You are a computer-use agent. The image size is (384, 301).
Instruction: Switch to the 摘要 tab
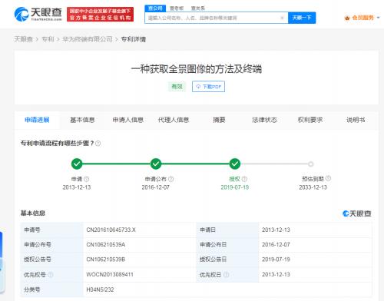click(x=219, y=120)
